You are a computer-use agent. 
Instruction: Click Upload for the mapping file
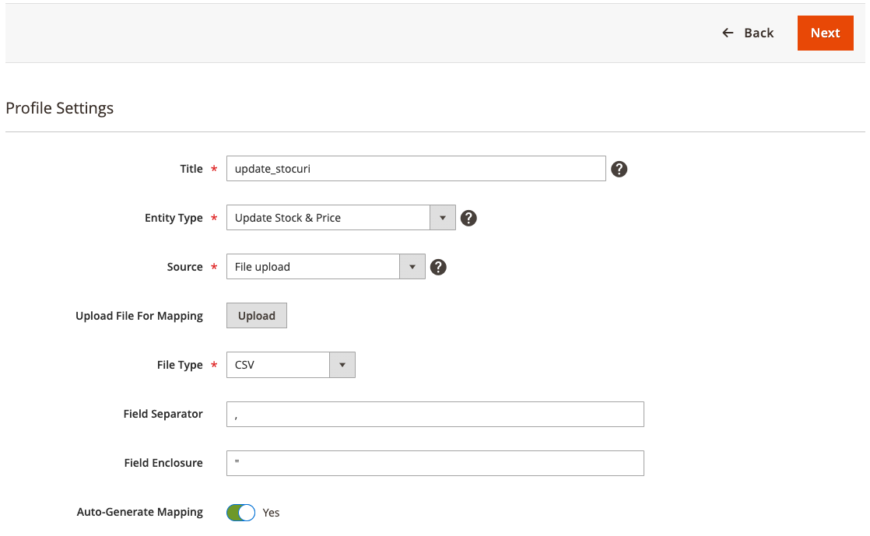[x=256, y=316]
